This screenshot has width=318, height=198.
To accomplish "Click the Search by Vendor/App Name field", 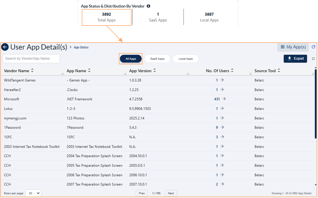I will click(x=31, y=59).
